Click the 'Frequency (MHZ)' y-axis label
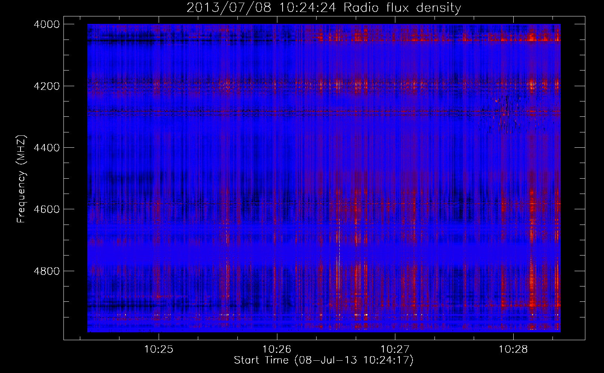 (x=21, y=179)
